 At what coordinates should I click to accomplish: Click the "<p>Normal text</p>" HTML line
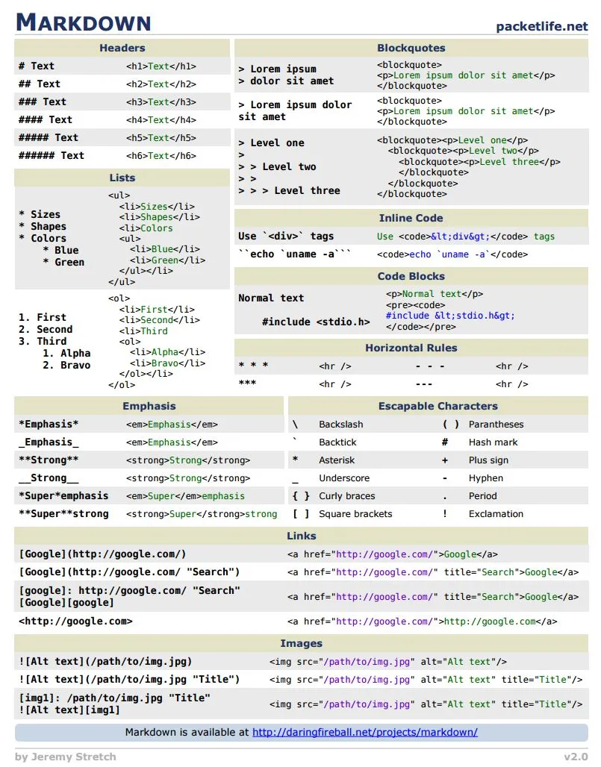pos(435,294)
